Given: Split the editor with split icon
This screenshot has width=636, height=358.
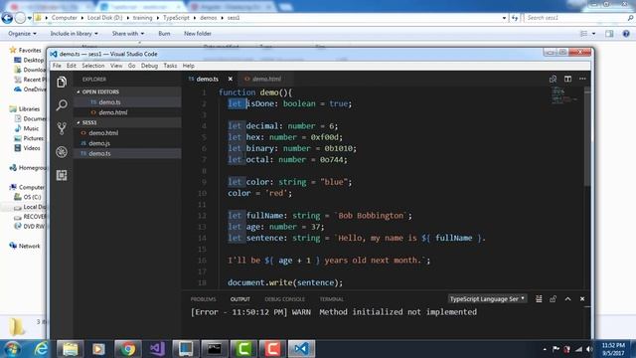Looking at the screenshot, I should click(x=567, y=79).
